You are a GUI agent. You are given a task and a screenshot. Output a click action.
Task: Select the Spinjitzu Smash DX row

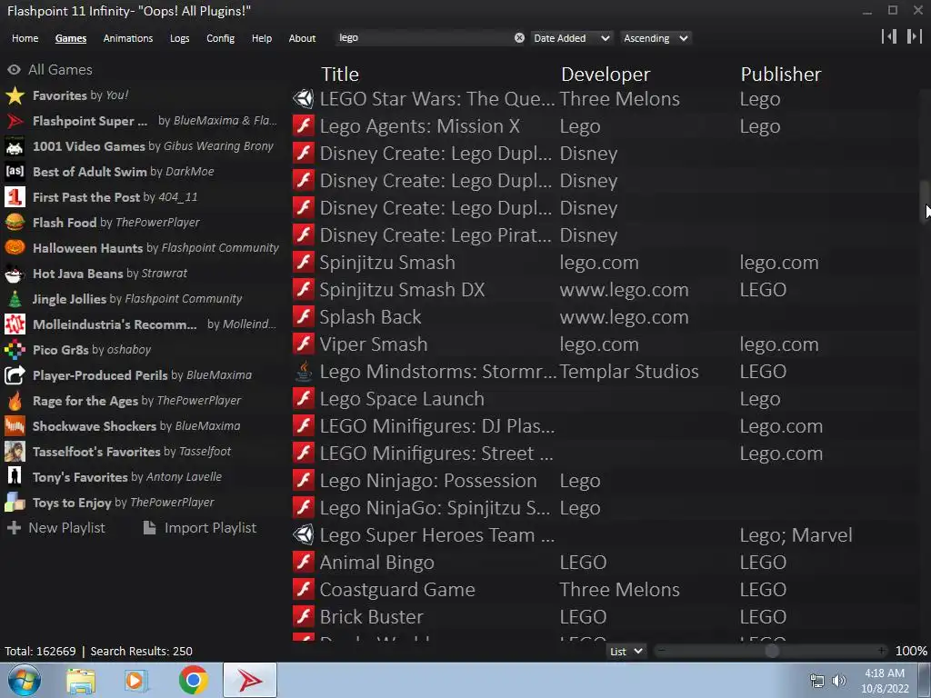605,290
